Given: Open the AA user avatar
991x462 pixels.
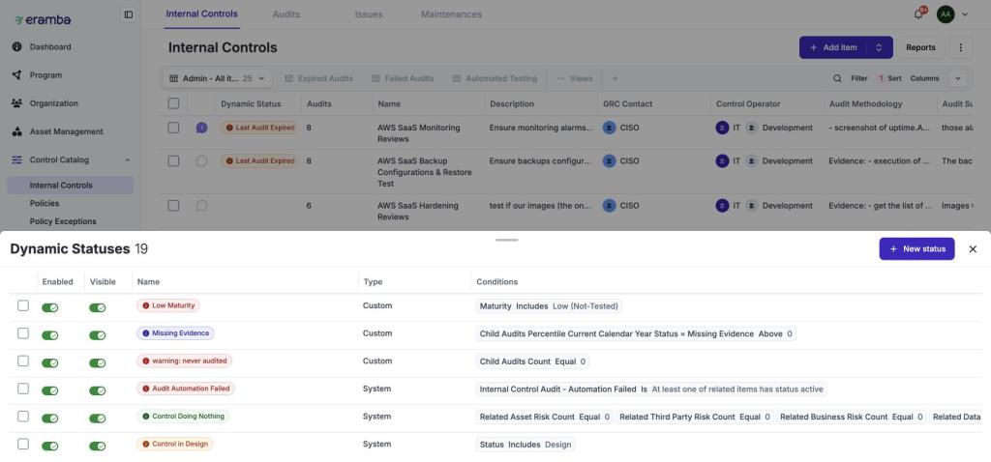Looking at the screenshot, I should pos(946,14).
